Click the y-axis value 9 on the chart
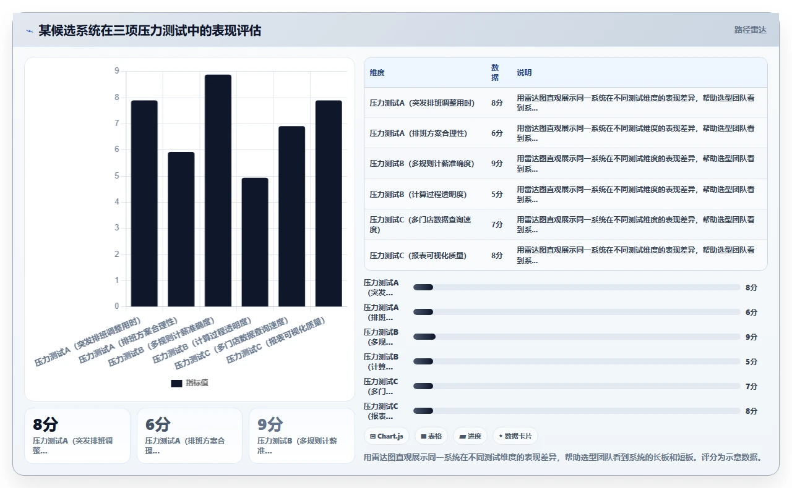The height and width of the screenshot is (488, 792). [117, 71]
